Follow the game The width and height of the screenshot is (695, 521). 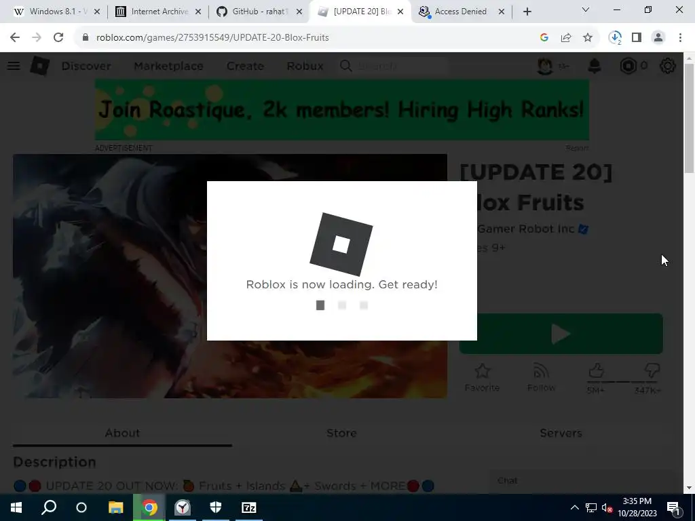541,377
